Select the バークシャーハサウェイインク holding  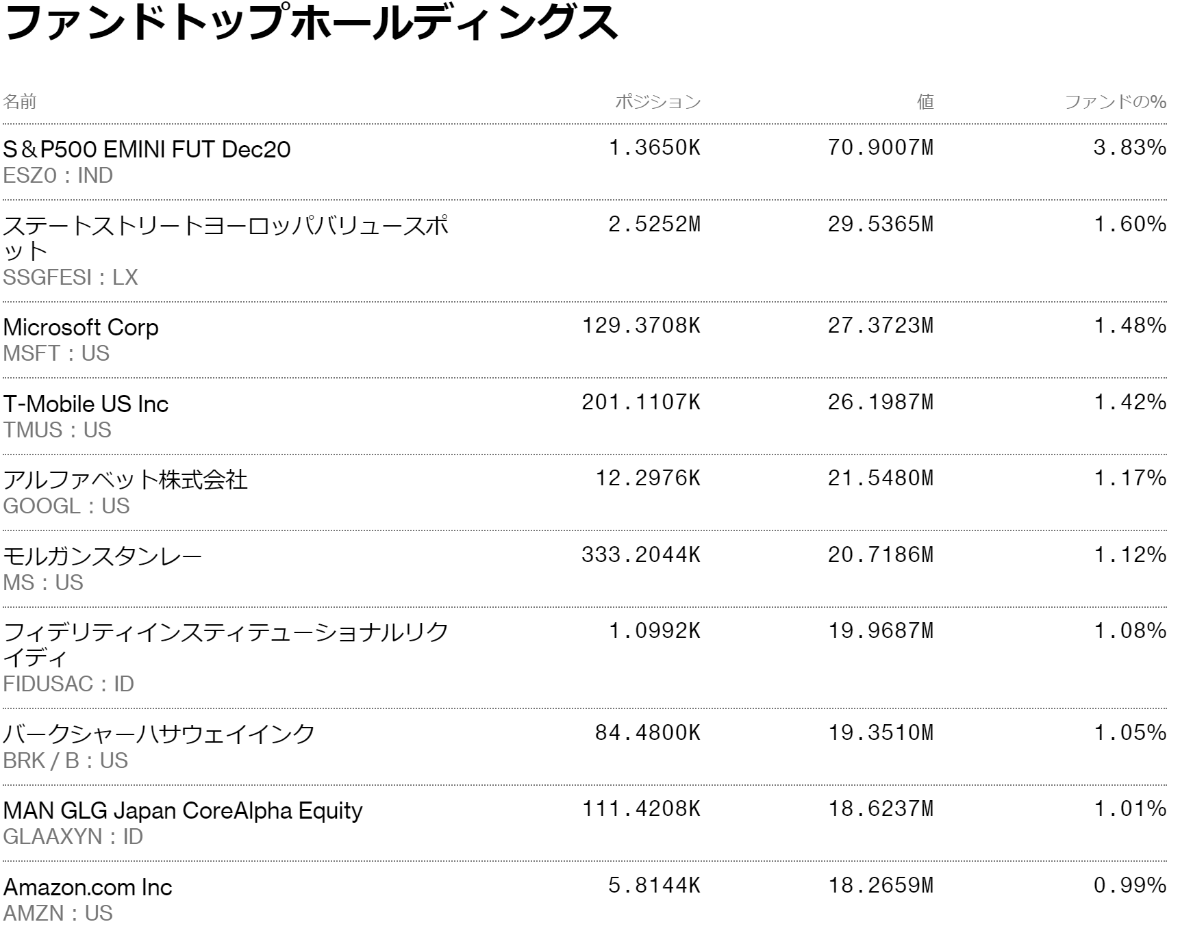159,734
